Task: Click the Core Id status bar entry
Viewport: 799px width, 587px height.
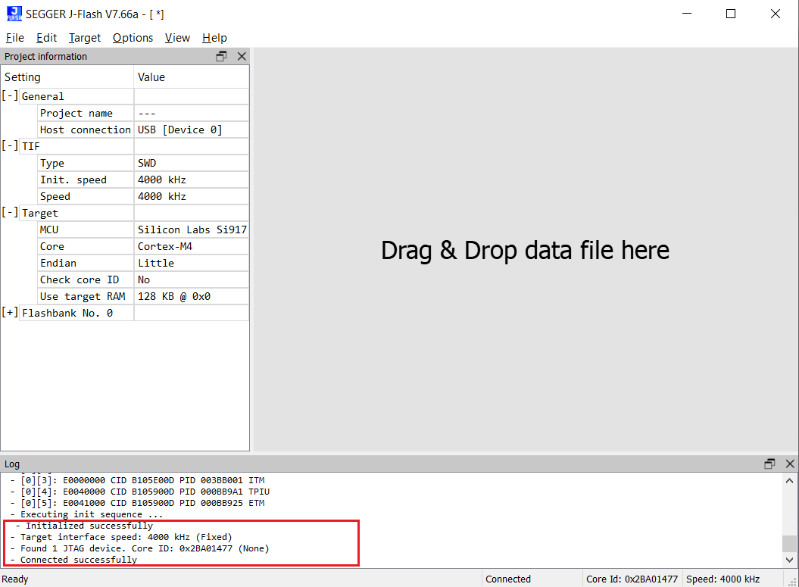Action: pyautogui.click(x=632, y=579)
